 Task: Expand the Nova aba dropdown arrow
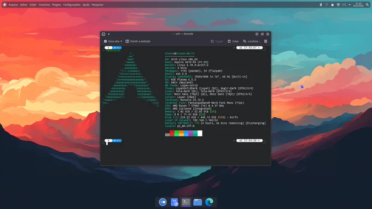tap(121, 41)
